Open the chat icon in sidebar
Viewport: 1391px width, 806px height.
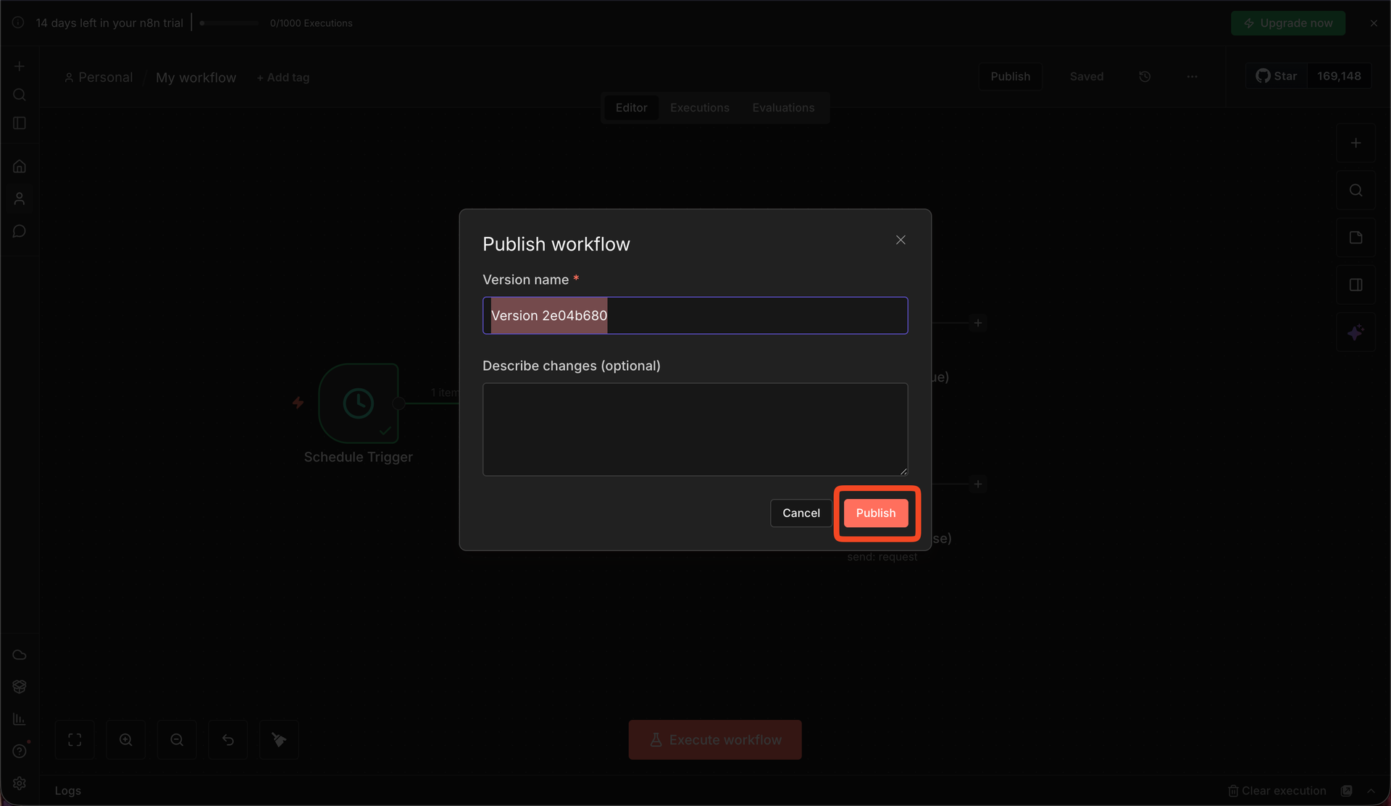click(x=20, y=231)
